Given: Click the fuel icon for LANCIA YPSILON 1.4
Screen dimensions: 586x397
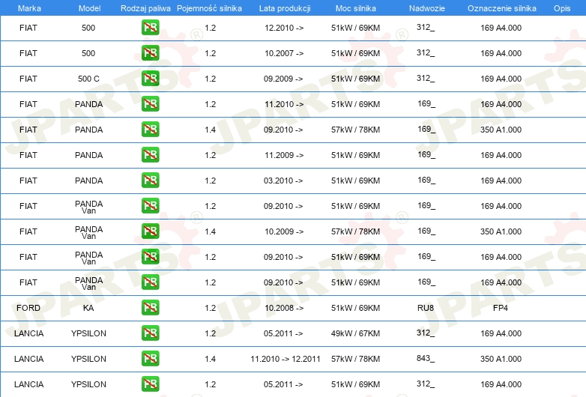Looking at the screenshot, I should 150,359.
